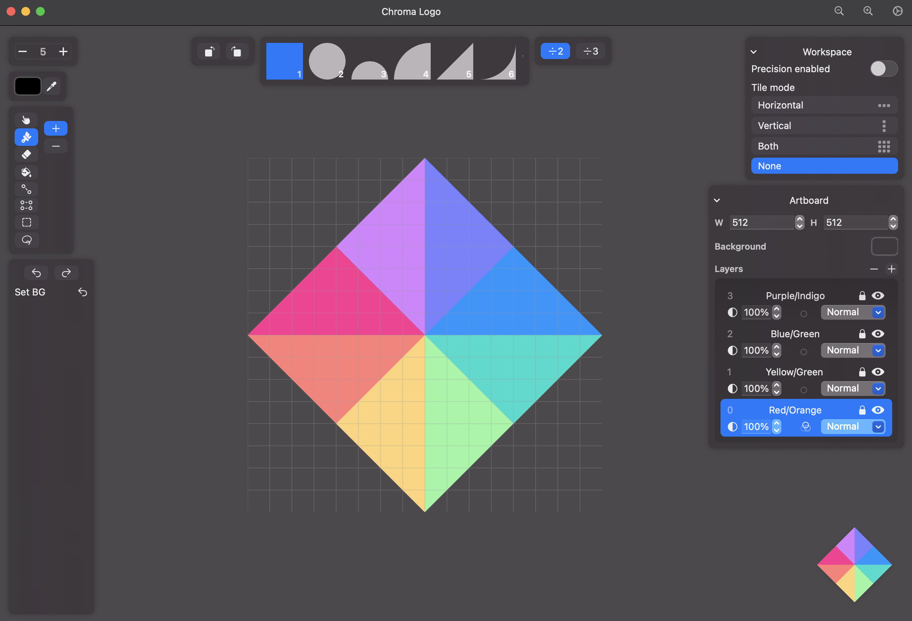Rotate shape using left rotate icon
The image size is (912, 621).
tap(209, 51)
